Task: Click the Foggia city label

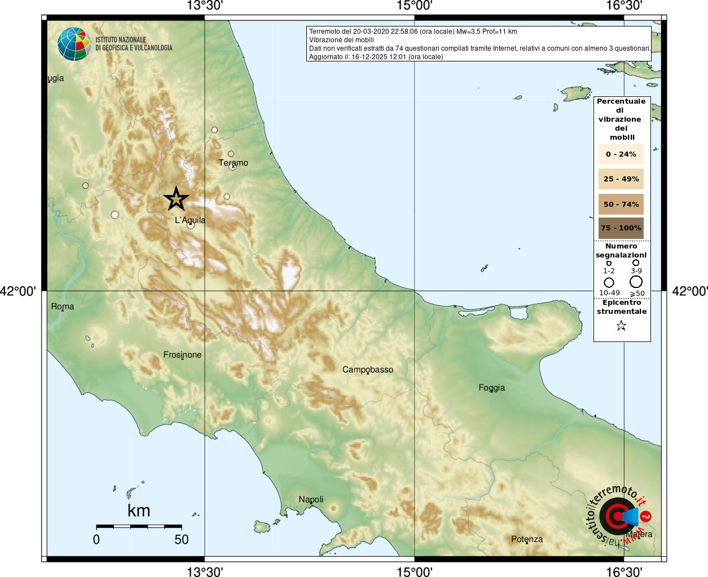Action: pyautogui.click(x=492, y=388)
